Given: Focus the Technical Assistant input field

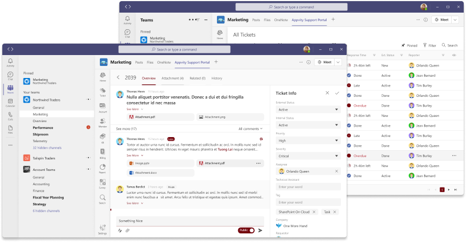Looking at the screenshot, I should tap(308, 187).
